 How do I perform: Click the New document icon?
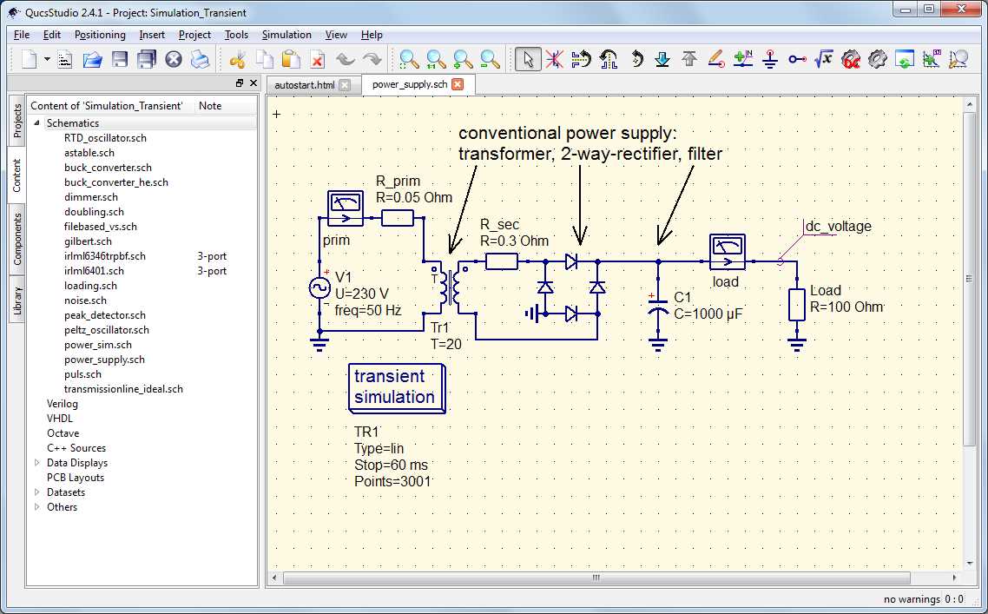[29, 60]
